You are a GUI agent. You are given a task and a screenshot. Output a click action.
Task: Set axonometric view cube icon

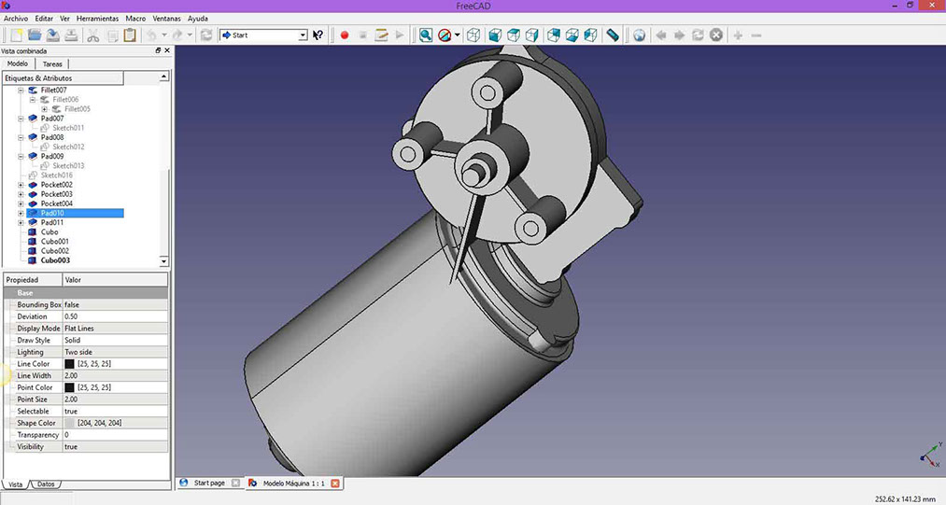point(474,35)
